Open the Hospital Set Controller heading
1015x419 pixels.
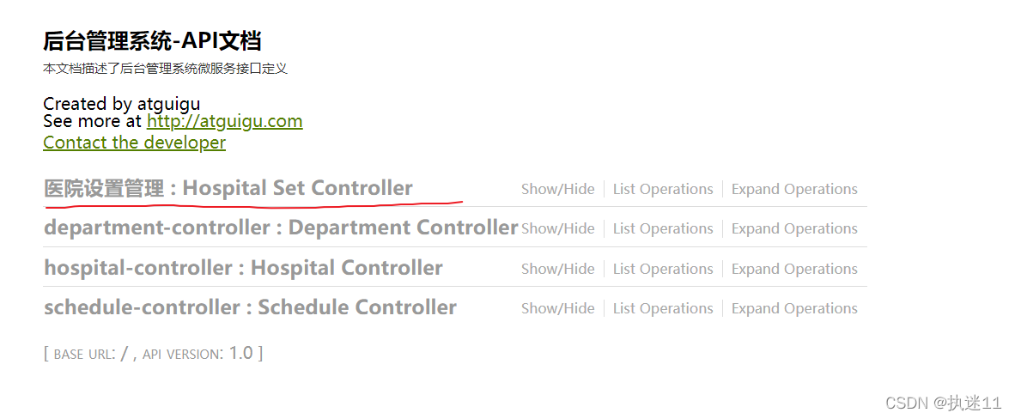pos(228,188)
